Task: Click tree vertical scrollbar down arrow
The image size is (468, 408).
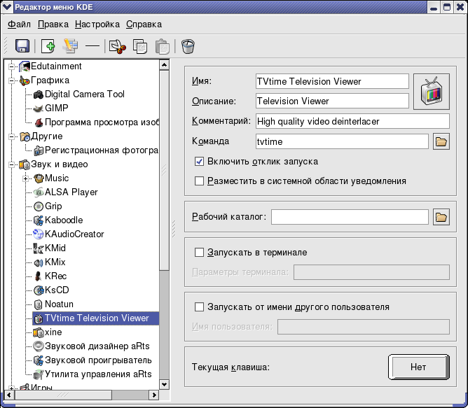Action: click(x=164, y=384)
